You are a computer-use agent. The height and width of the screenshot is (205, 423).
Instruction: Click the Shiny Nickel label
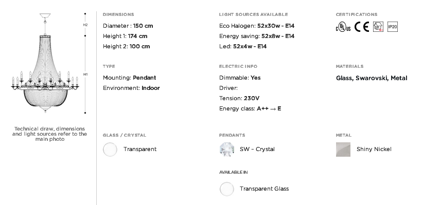point(374,149)
